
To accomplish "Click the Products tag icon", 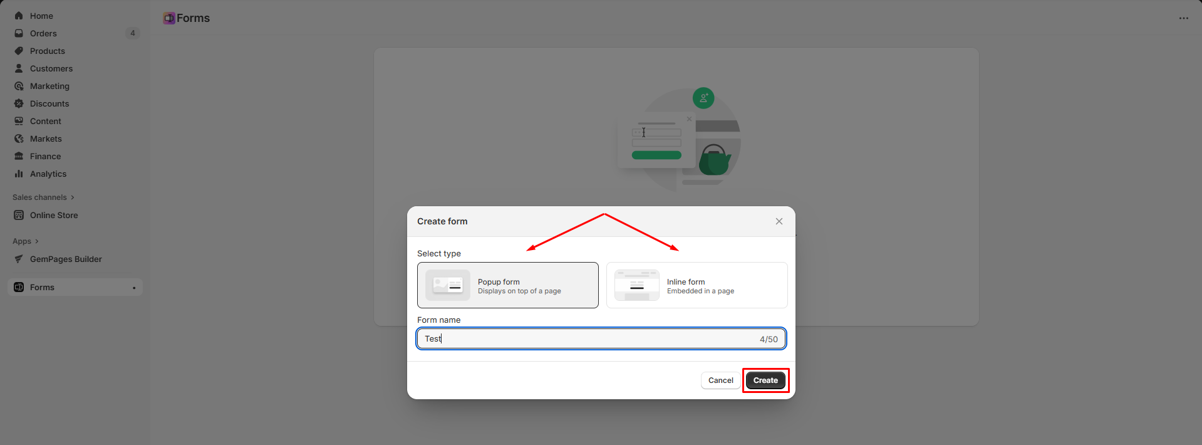I will pos(19,51).
